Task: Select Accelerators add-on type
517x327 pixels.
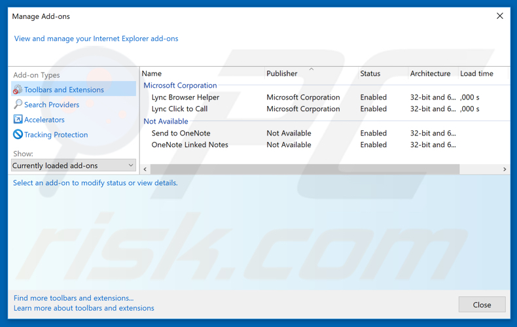Action: pyautogui.click(x=45, y=120)
